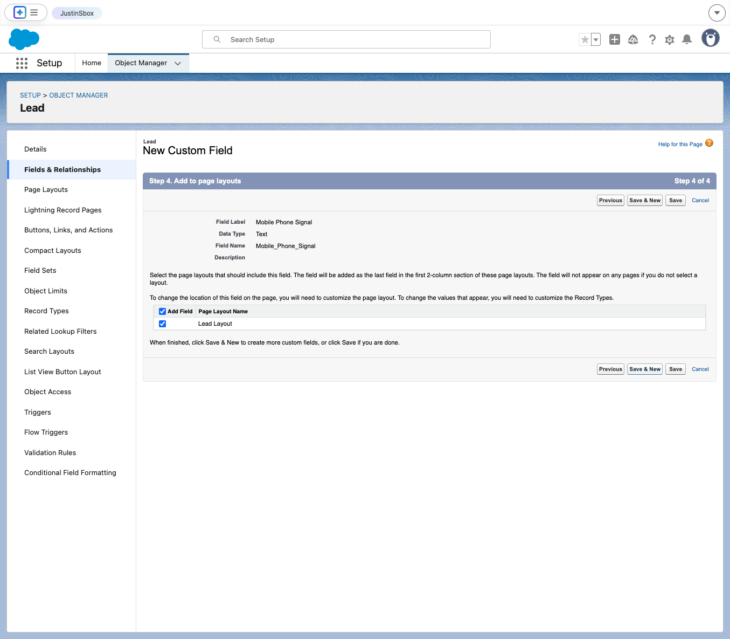The width and height of the screenshot is (730, 639).
Task: View notifications bell
Action: tap(687, 39)
